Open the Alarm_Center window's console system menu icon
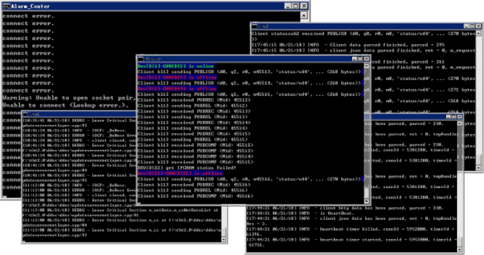 tap(6, 6)
